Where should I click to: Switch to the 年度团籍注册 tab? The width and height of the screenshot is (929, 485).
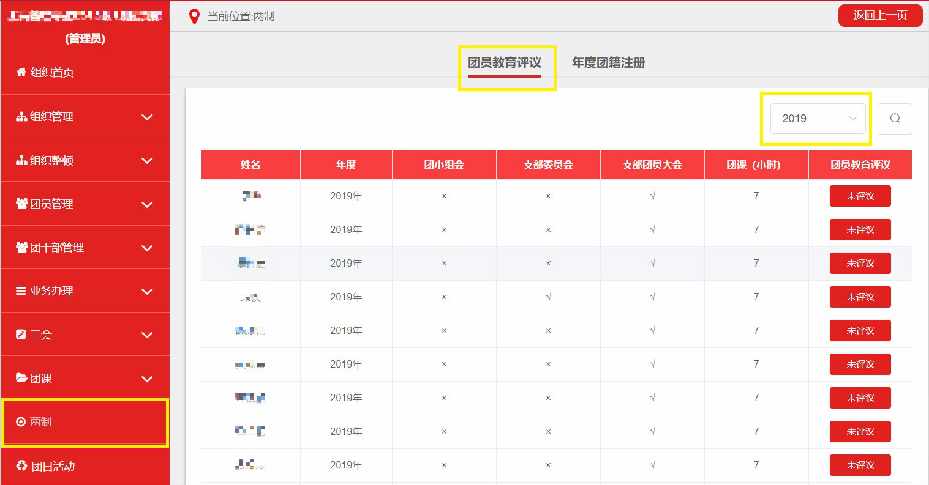pos(608,62)
